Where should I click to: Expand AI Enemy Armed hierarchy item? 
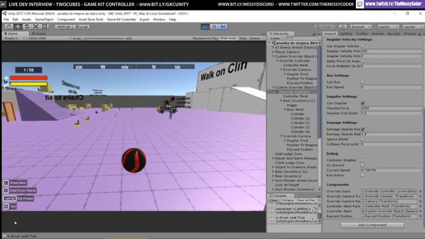click(273, 47)
